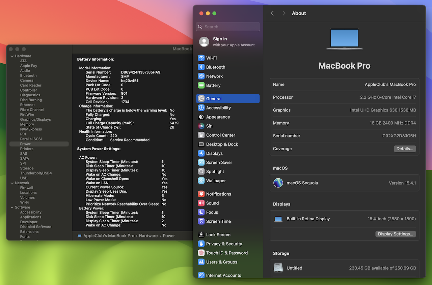Image resolution: width=432 pixels, height=285 pixels.
Task: Open Wi-Fi settings icon in sidebar
Action: pos(201,58)
